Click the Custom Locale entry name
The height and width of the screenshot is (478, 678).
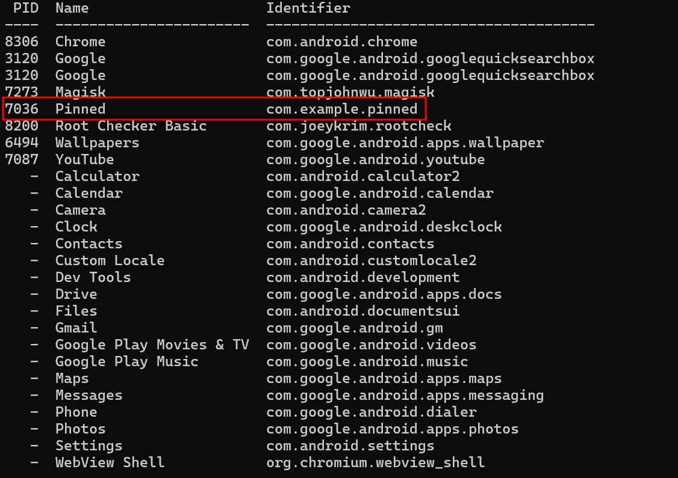[x=110, y=260]
